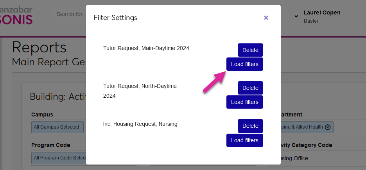Click the Laurel Copen user name
The height and width of the screenshot is (170, 366).
[x=322, y=13]
